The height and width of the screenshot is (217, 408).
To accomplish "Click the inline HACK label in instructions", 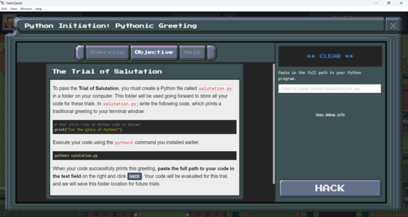I will pyautogui.click(x=135, y=176).
